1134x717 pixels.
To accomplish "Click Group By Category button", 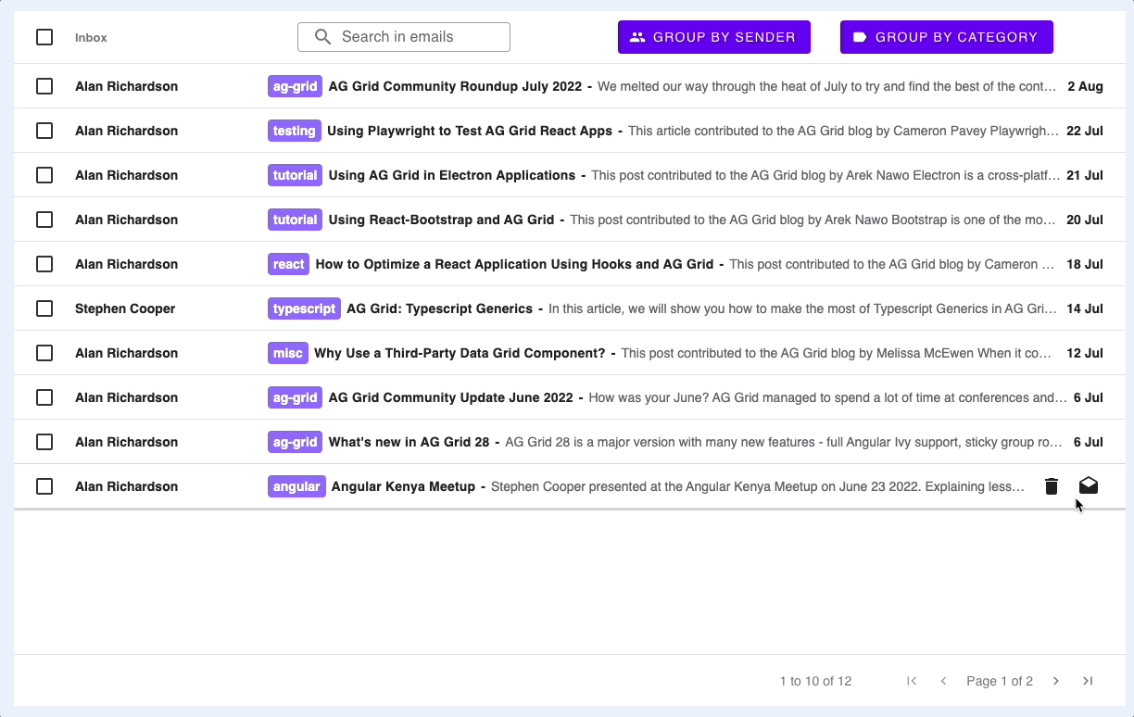I will [x=947, y=37].
